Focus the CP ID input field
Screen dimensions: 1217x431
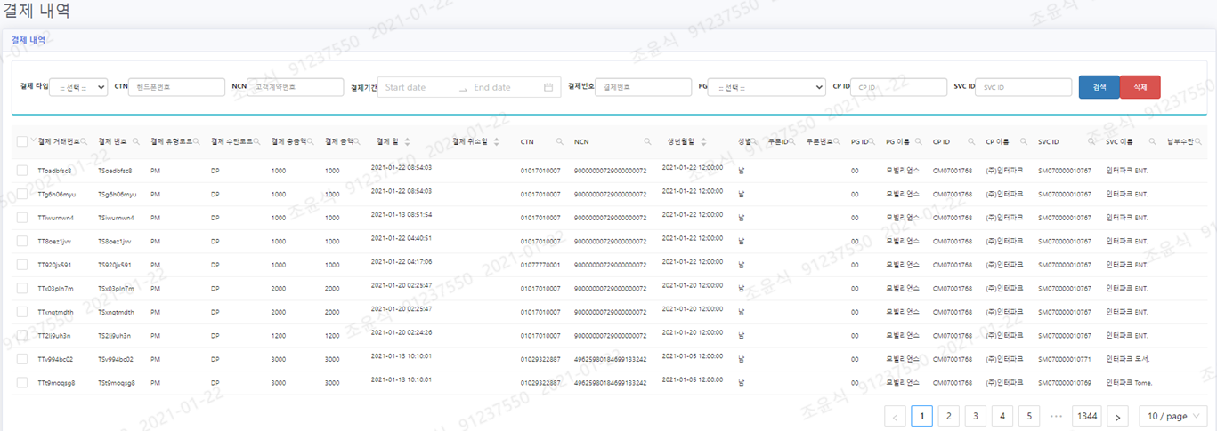click(899, 87)
